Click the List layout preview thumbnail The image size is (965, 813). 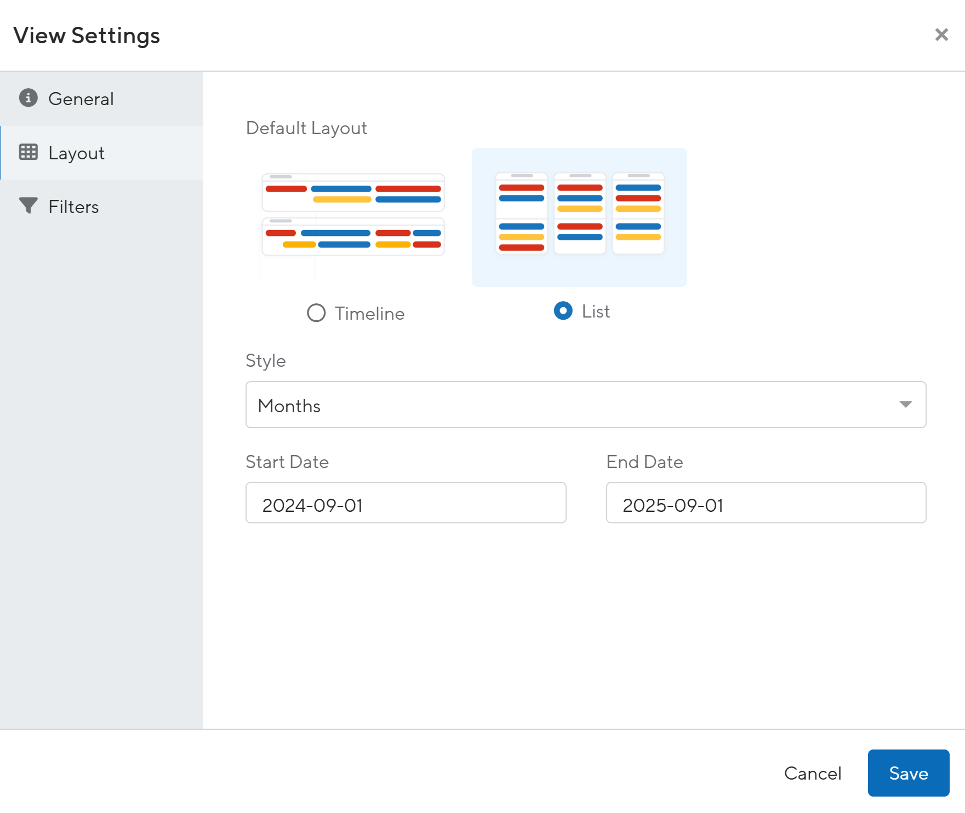tap(579, 217)
